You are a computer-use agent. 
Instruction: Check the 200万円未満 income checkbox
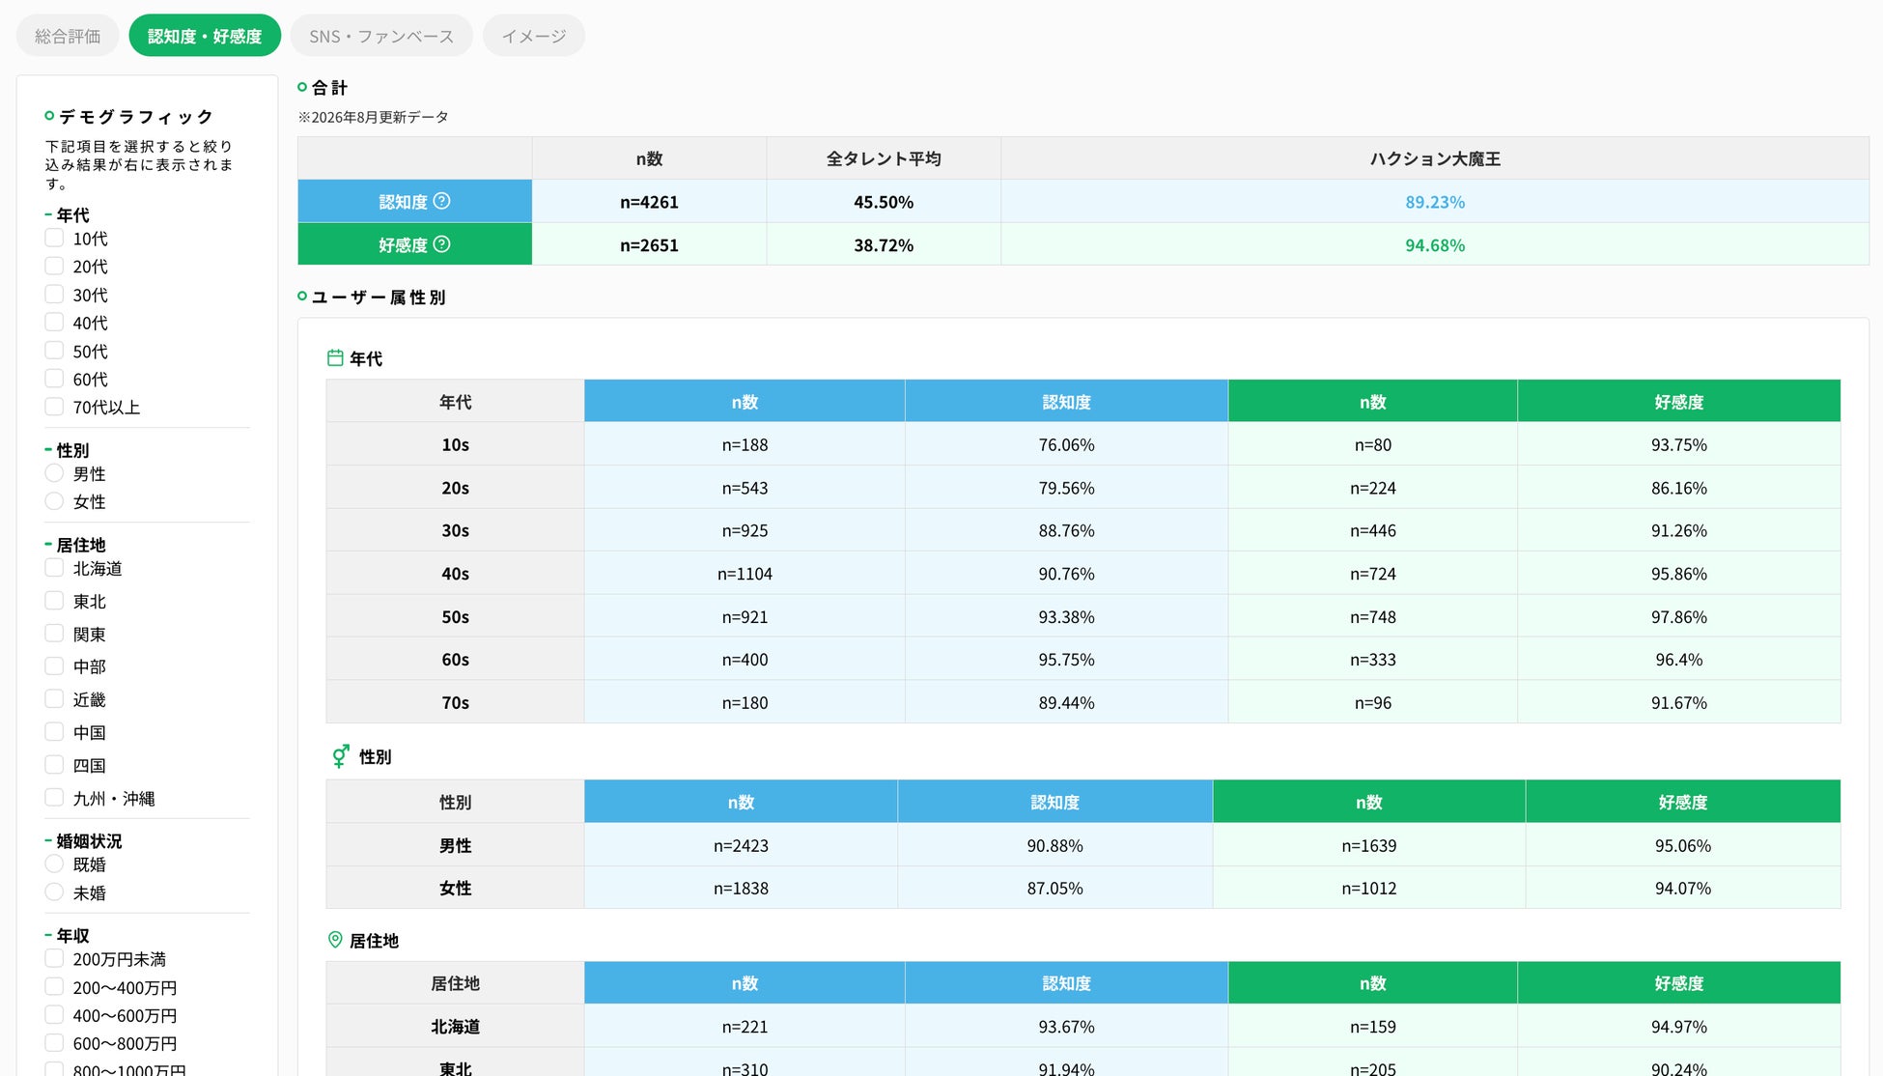(54, 958)
